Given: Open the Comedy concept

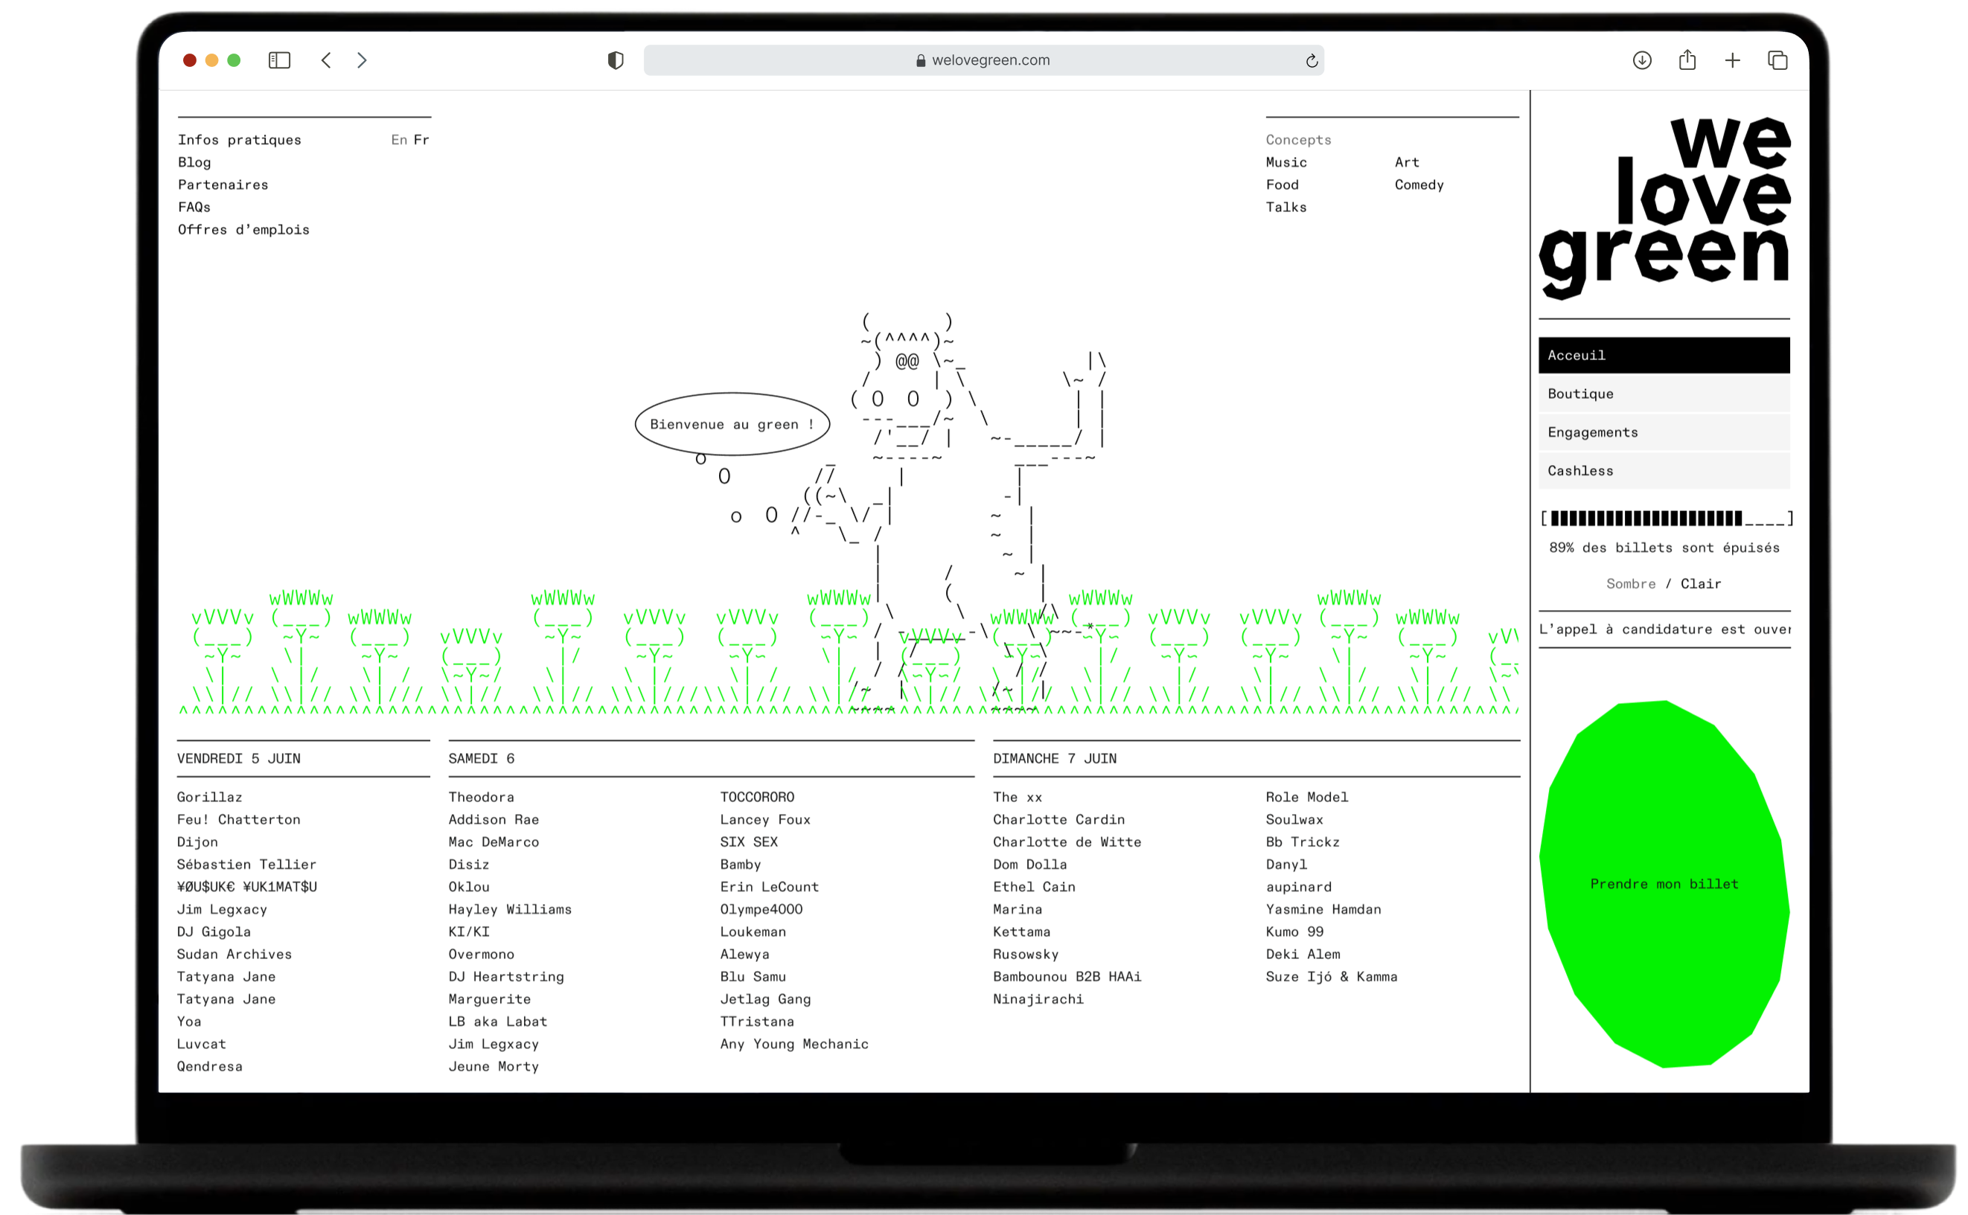Looking at the screenshot, I should [x=1419, y=185].
